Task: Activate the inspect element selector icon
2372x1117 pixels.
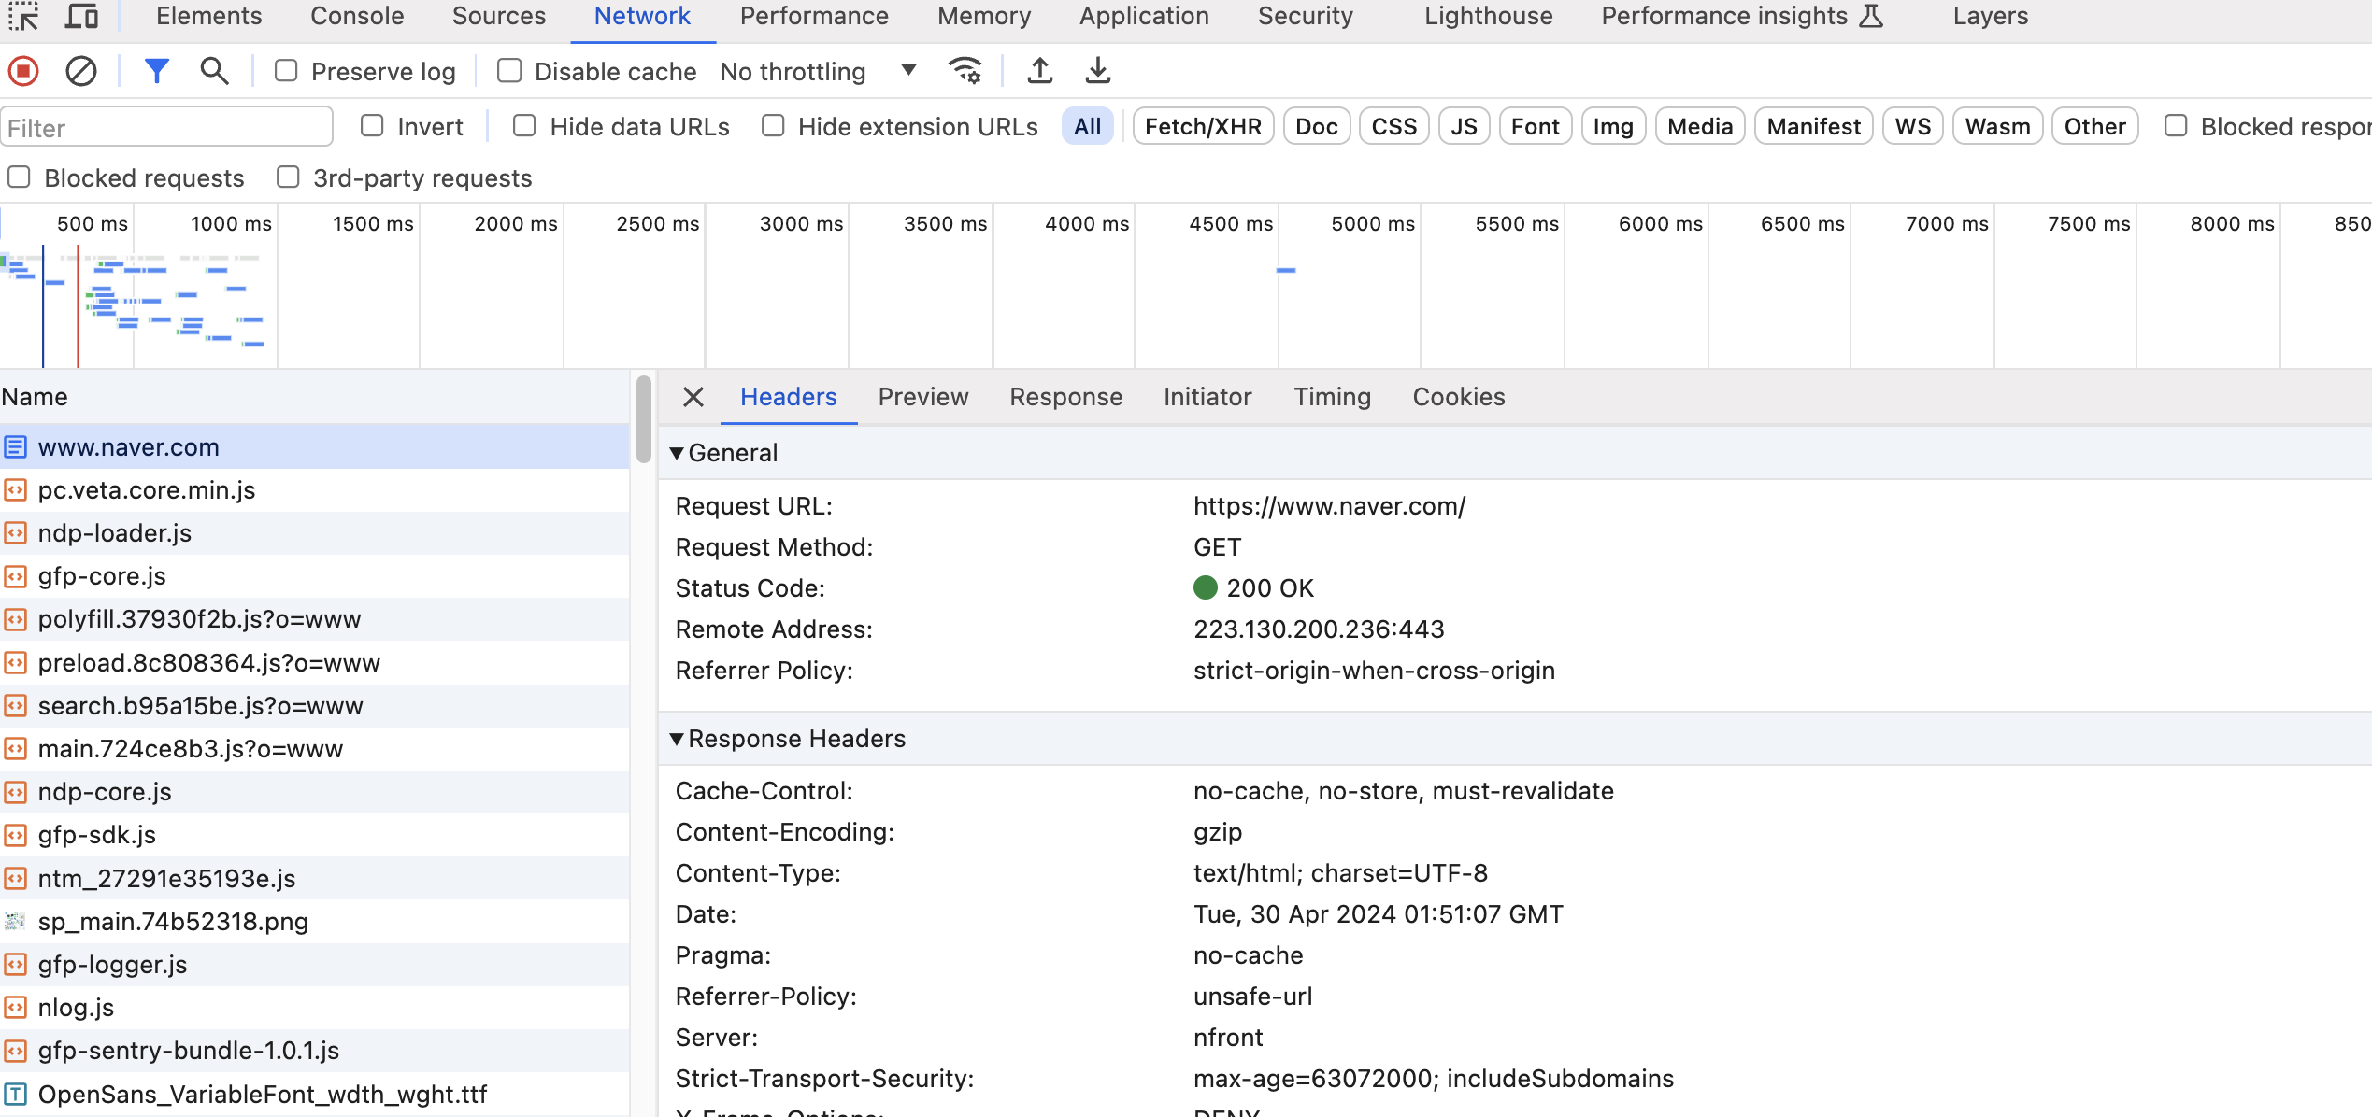Action: 23,16
